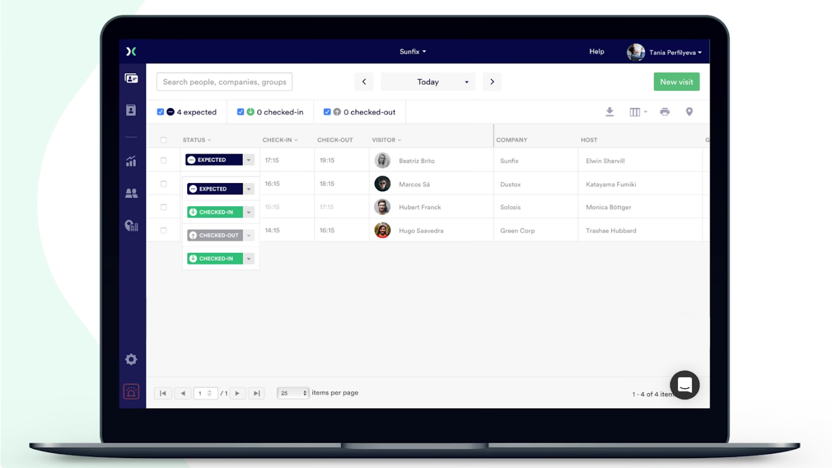Tick the select-all checkbox in table header
The image size is (832, 468).
click(x=163, y=140)
